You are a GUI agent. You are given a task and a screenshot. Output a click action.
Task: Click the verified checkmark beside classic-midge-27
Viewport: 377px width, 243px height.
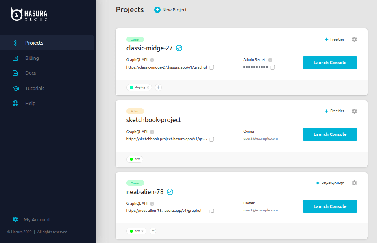coord(179,48)
